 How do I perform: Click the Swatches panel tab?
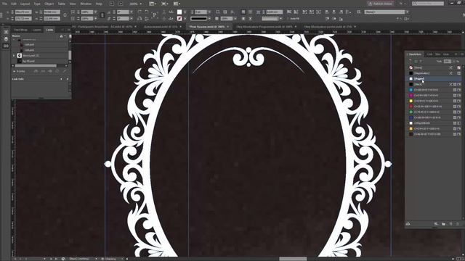click(x=415, y=54)
